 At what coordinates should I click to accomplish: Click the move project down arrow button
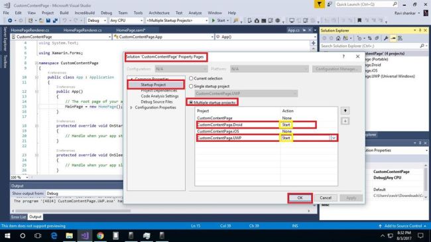[345, 121]
